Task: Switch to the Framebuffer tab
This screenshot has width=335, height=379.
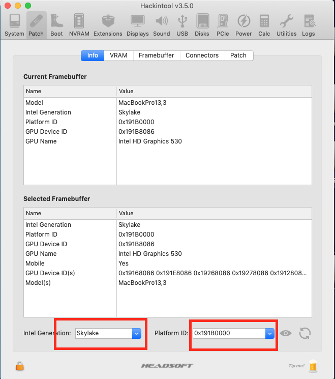Action: click(157, 55)
